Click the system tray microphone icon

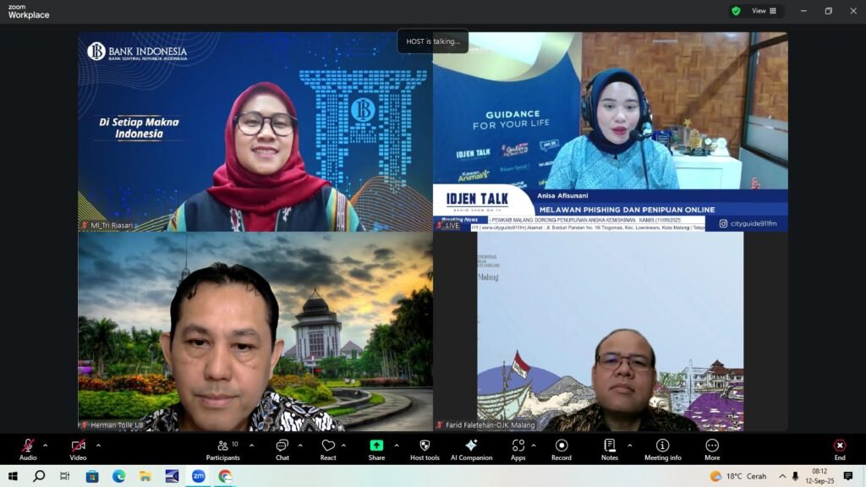click(x=795, y=476)
